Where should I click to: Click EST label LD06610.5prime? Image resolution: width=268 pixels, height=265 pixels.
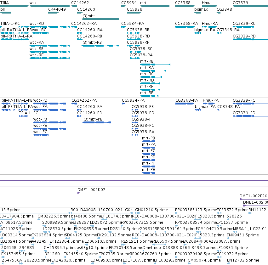coord(100,241)
